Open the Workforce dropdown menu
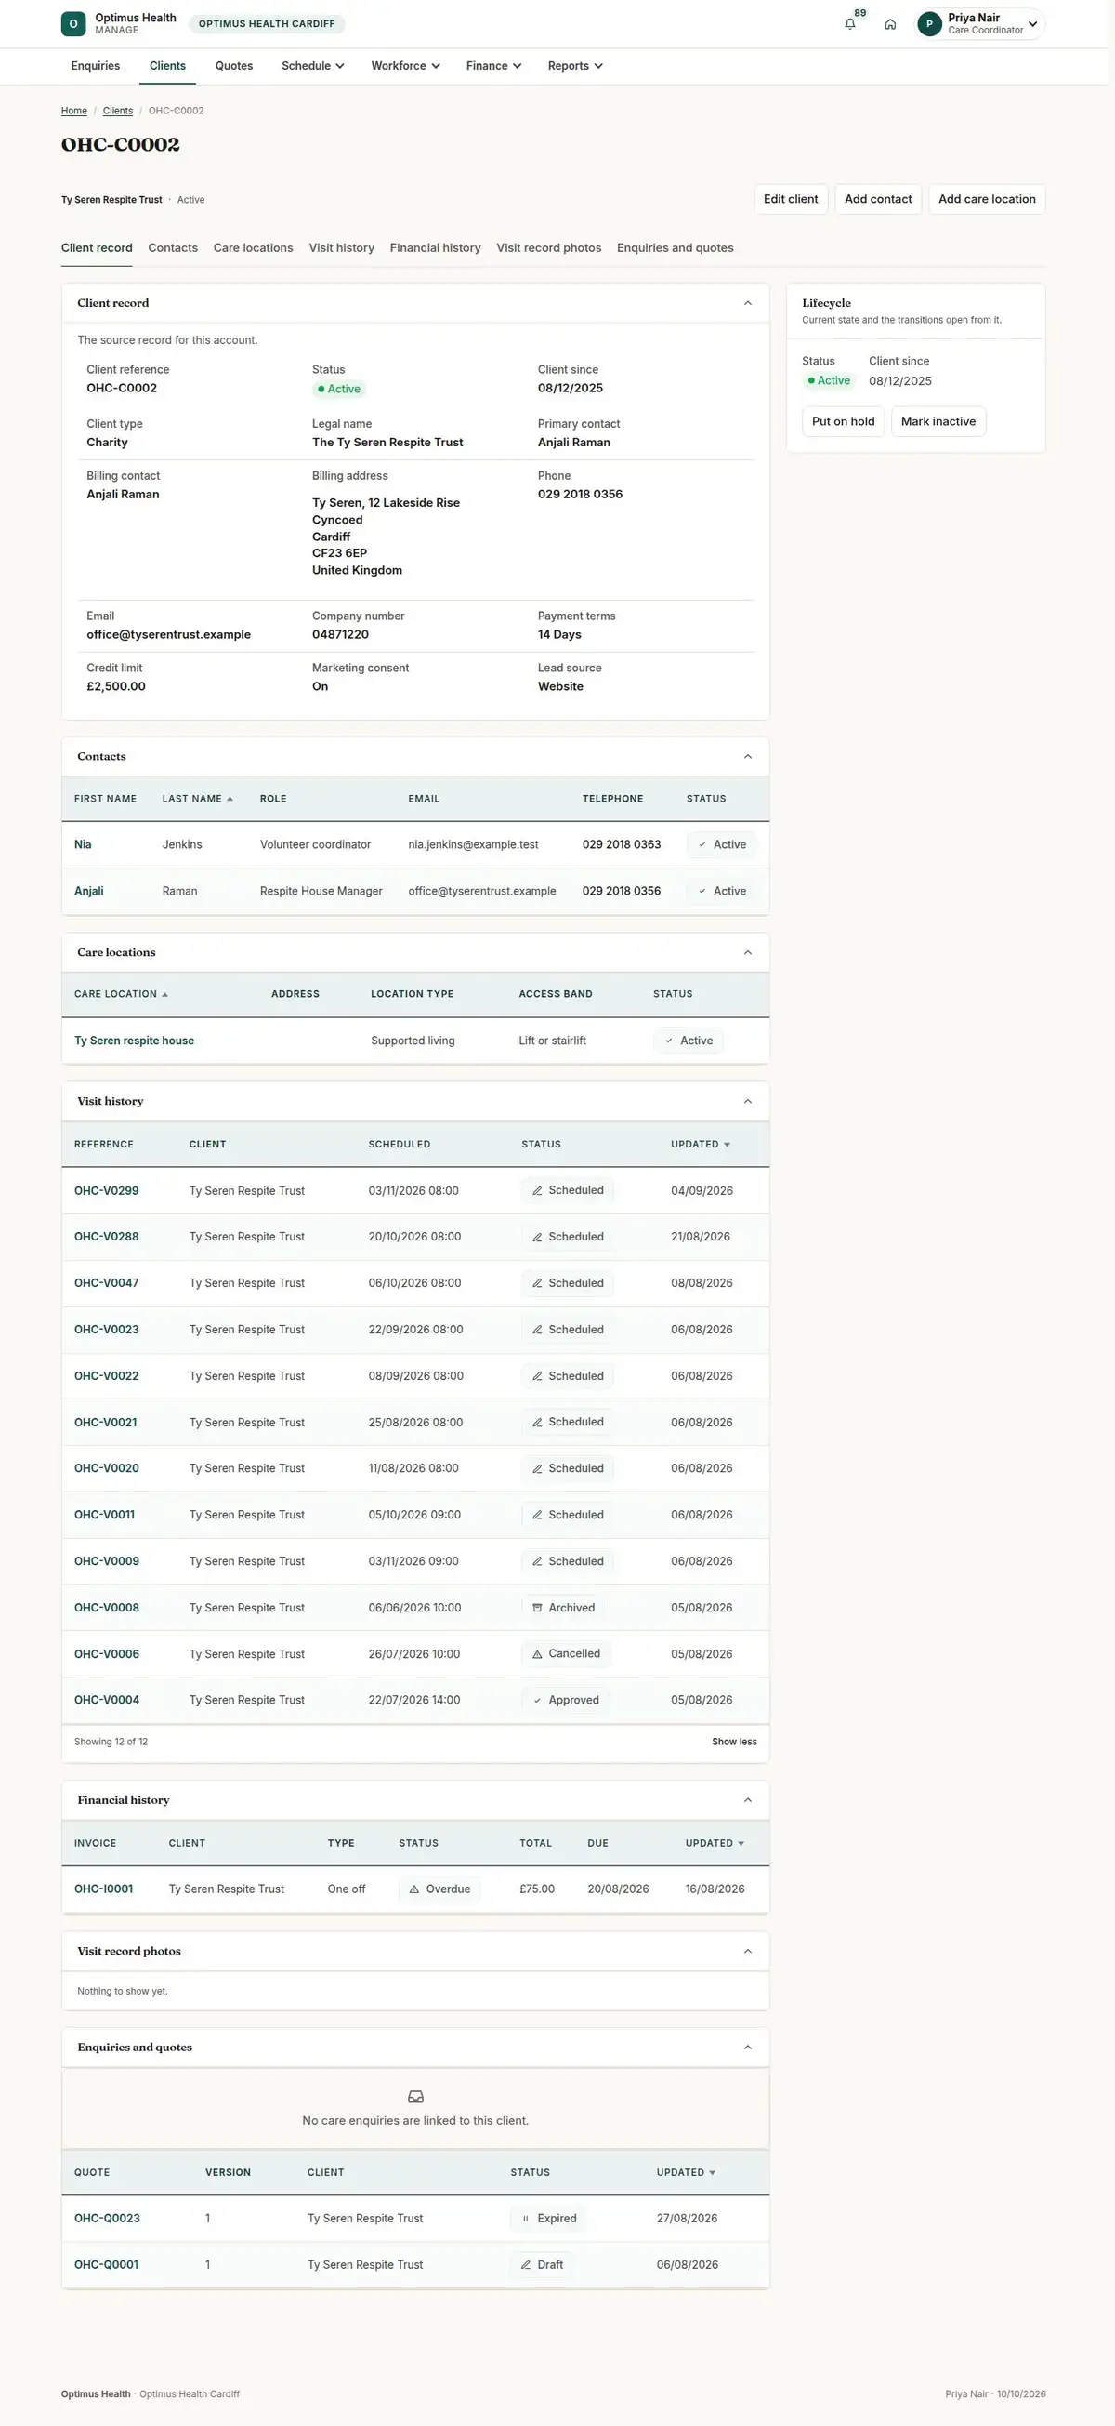The height and width of the screenshot is (2426, 1115). [405, 66]
